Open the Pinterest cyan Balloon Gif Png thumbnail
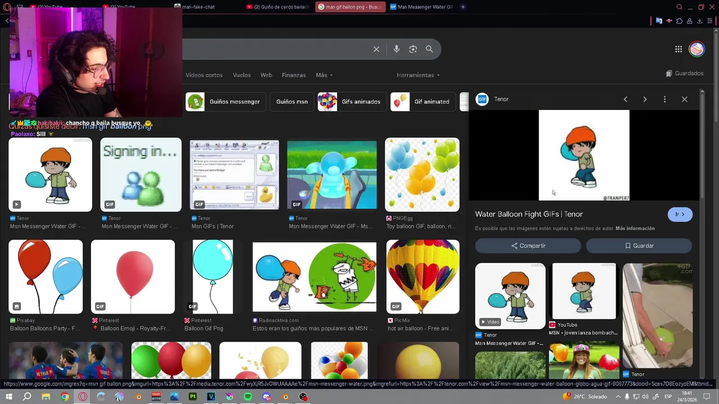719x404 pixels. coord(212,277)
